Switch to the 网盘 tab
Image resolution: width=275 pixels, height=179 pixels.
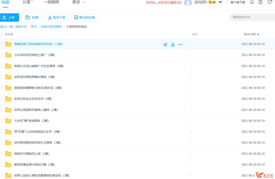tap(5, 2)
